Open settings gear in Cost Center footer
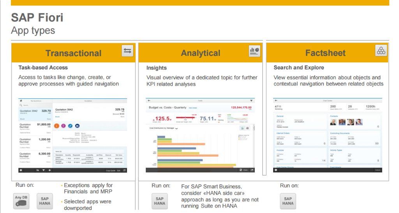The width and height of the screenshot is (399, 213). (x=276, y=170)
